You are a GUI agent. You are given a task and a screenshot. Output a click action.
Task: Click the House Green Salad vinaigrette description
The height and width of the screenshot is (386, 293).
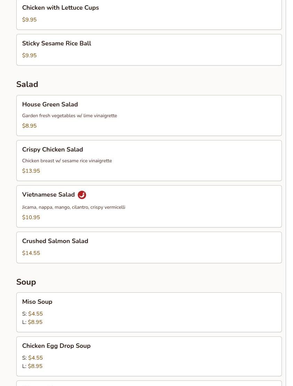[x=69, y=116]
